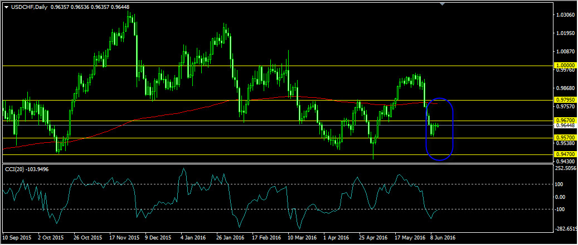Screen dimensions: 578x245
Task: Click the 25 Apr 2016 date label
Action: point(373,238)
